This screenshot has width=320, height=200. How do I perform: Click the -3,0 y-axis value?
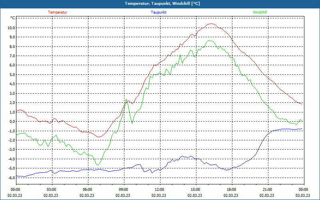click(11, 150)
